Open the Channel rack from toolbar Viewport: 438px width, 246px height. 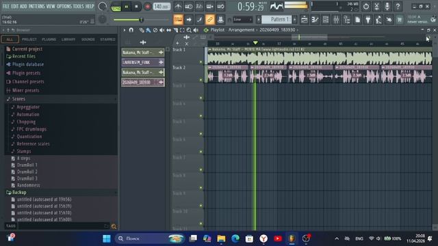click(326, 20)
